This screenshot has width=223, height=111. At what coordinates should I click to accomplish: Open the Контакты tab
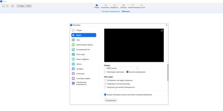(124, 6)
